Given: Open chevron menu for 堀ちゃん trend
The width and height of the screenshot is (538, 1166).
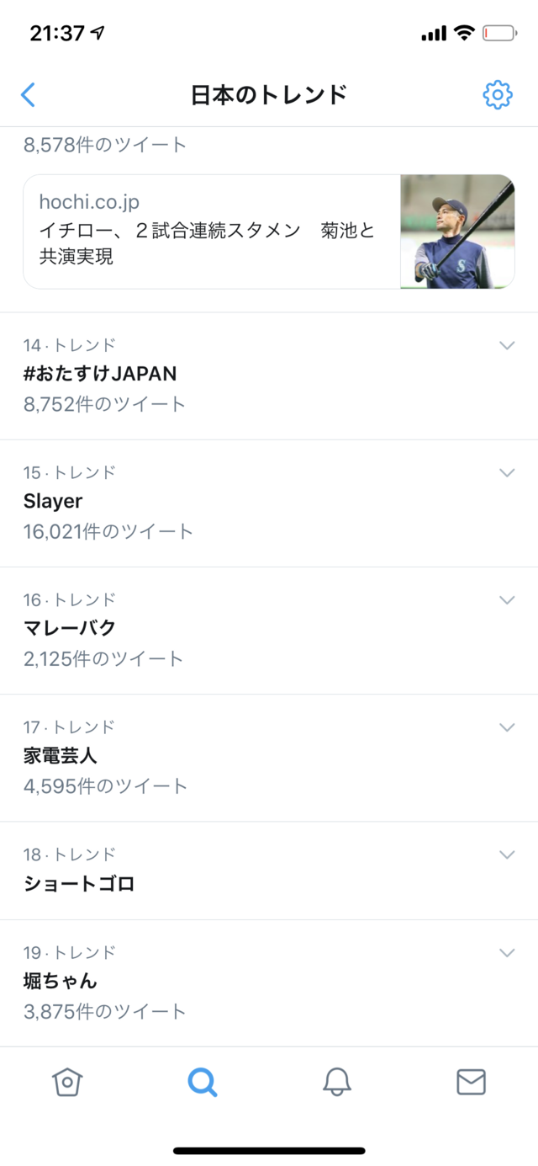Looking at the screenshot, I should [507, 952].
